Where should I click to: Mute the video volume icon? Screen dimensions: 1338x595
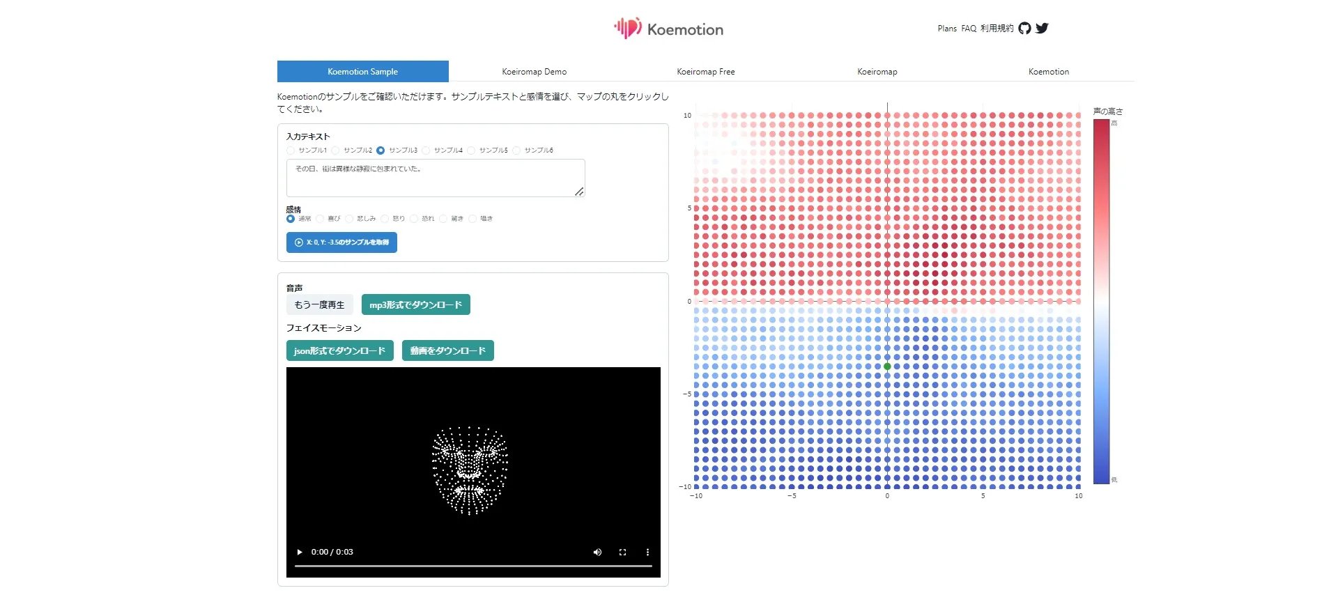(x=597, y=552)
